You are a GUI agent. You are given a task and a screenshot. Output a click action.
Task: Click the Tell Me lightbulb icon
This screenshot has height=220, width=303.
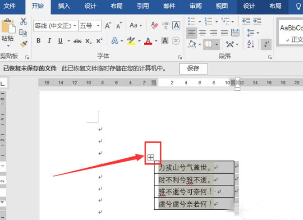tap(298, 6)
